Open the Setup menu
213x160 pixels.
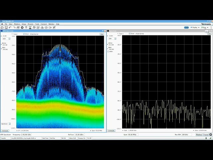pyautogui.click(x=24, y=24)
